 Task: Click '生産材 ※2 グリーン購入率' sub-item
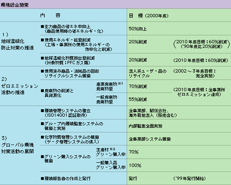[111, 152]
